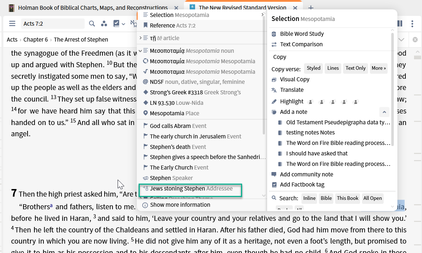Image resolution: width=422 pixels, height=253 pixels.
Task: Copy verse as Text Only
Action: click(x=355, y=68)
